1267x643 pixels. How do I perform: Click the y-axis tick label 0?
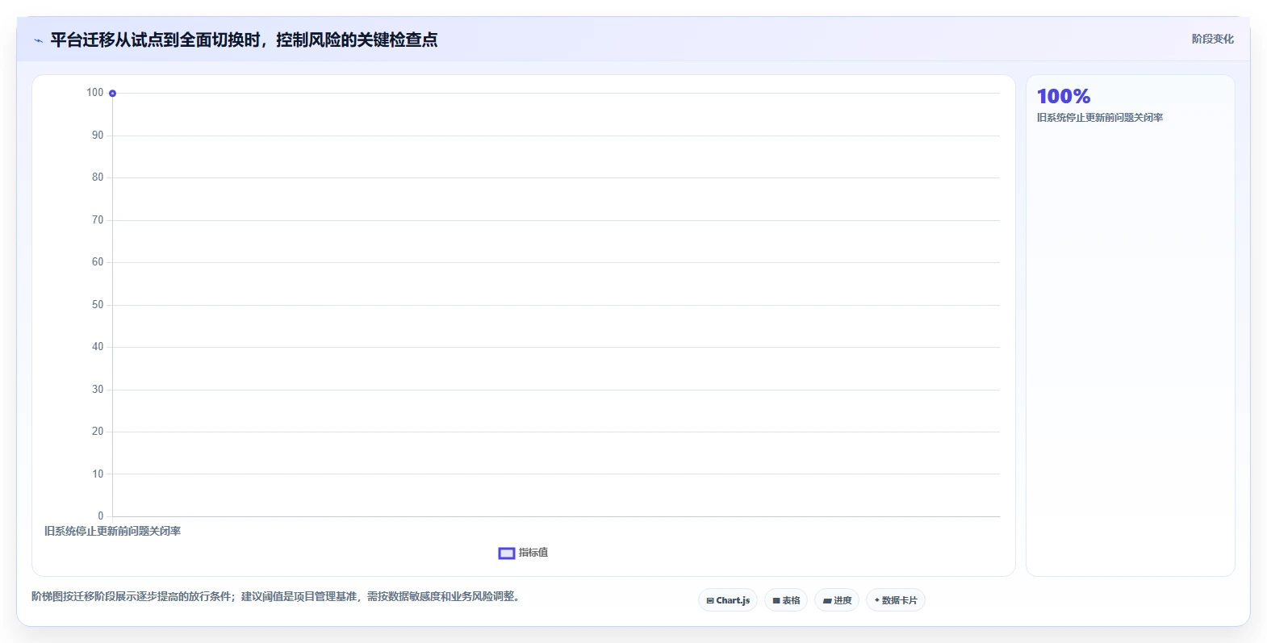[x=101, y=516]
